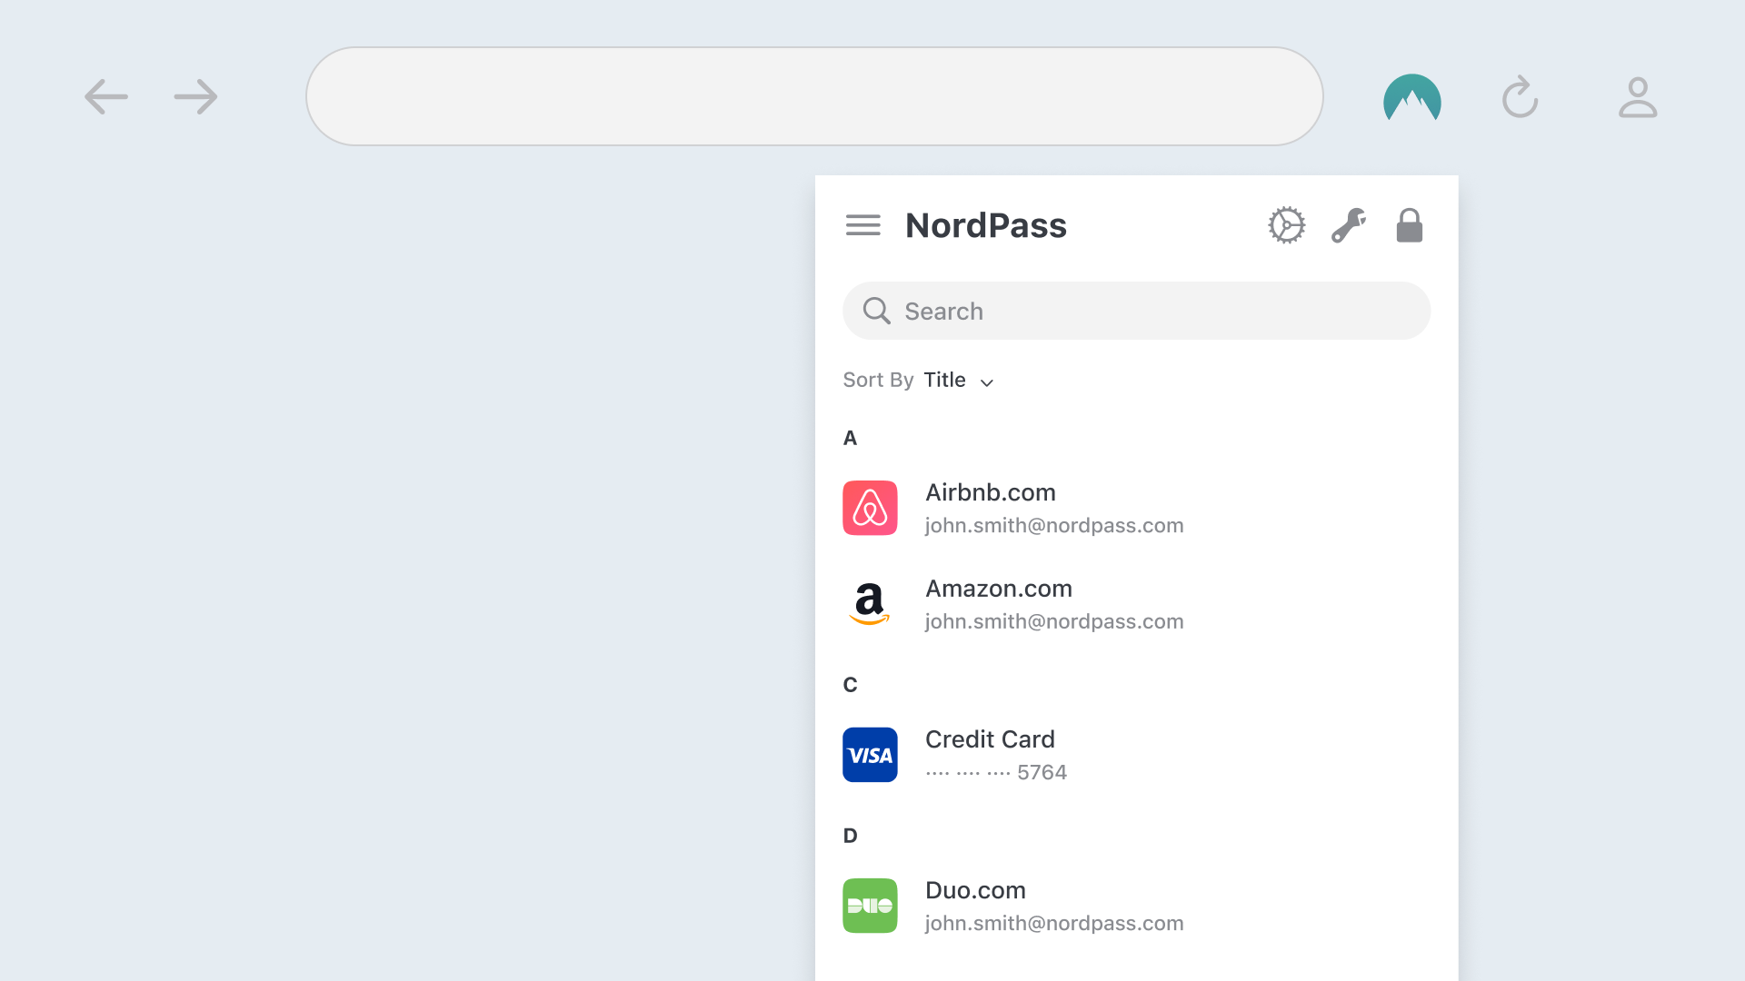Go back using left arrow
The image size is (1745, 981).
(x=106, y=97)
